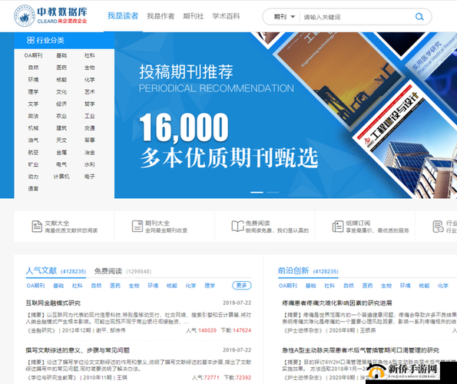Open OA期刊 in the industry category list
The width and height of the screenshot is (457, 384).
[x=33, y=55]
